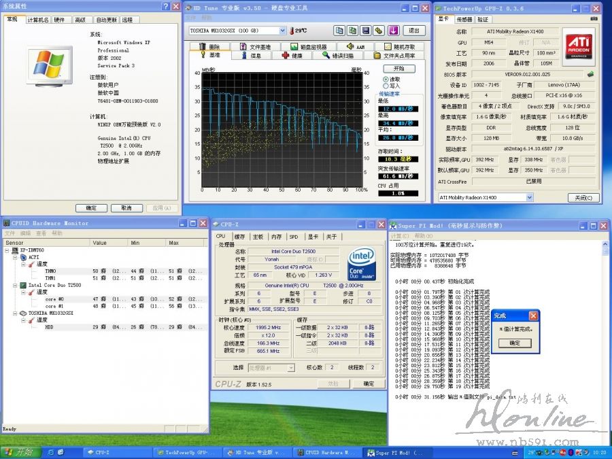
Task: Click the purple down-arrow icon in HD Tune toolbar
Action: tap(393, 31)
